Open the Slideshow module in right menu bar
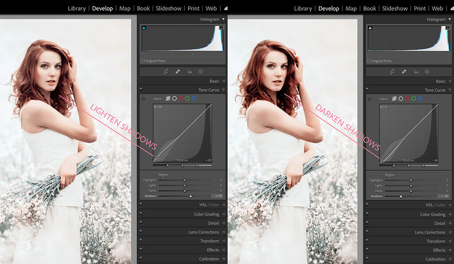Screen dimensions: 454x264 pos(395,8)
